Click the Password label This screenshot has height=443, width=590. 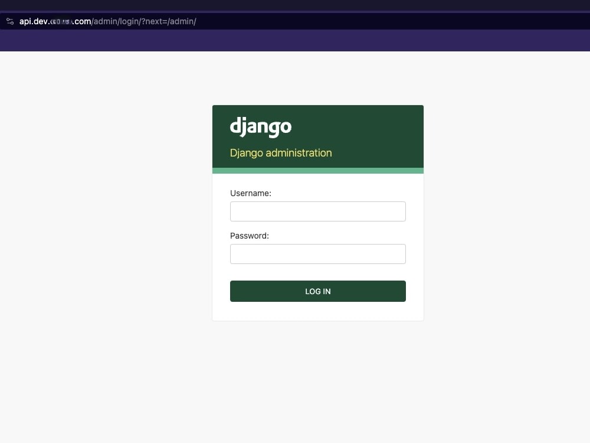(249, 236)
